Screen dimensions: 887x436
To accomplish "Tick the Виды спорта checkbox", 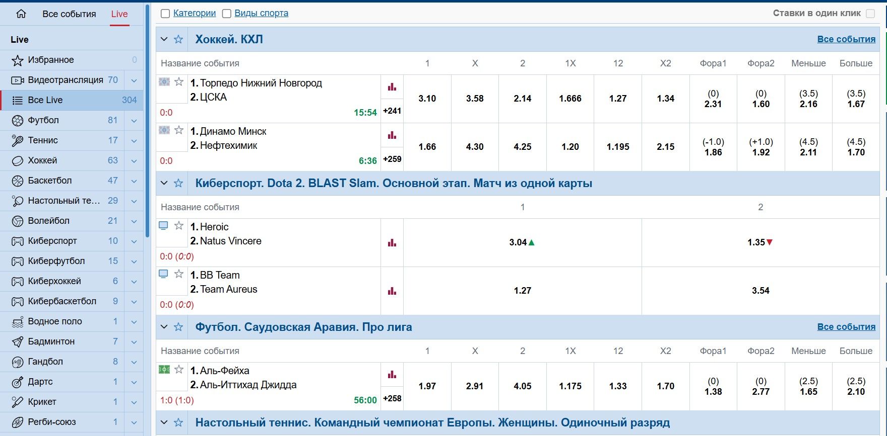I will tap(227, 14).
